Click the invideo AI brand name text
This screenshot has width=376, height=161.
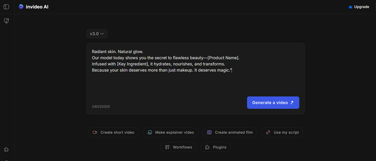37,7
